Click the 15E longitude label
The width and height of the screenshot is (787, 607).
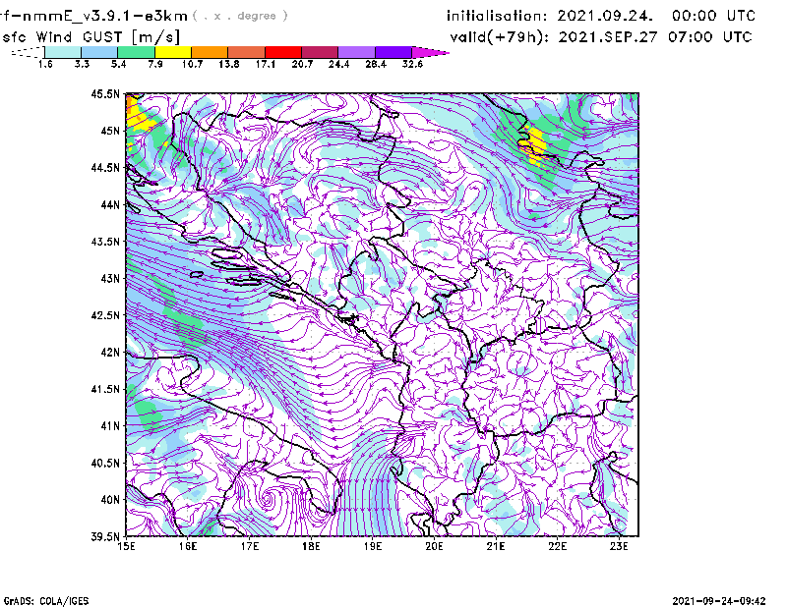(126, 546)
